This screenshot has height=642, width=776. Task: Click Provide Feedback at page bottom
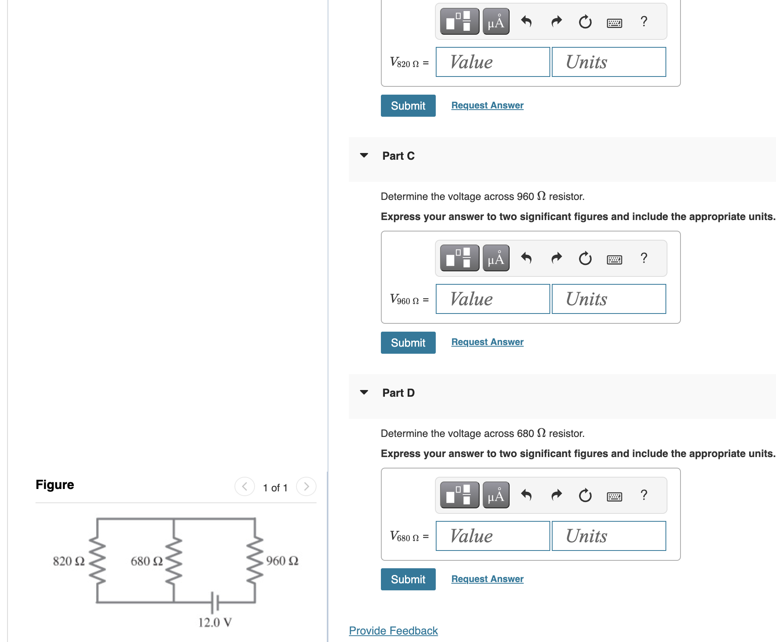point(393,631)
